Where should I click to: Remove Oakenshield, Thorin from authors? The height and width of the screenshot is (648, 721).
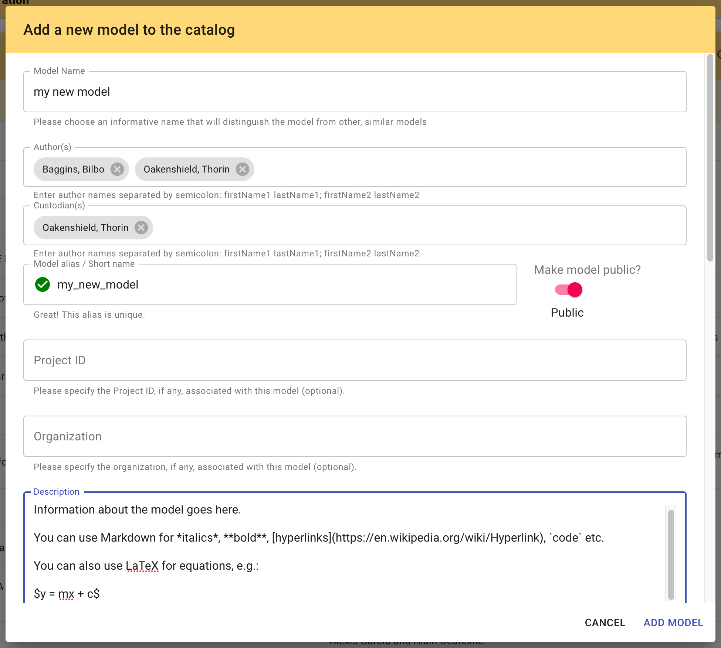click(243, 169)
